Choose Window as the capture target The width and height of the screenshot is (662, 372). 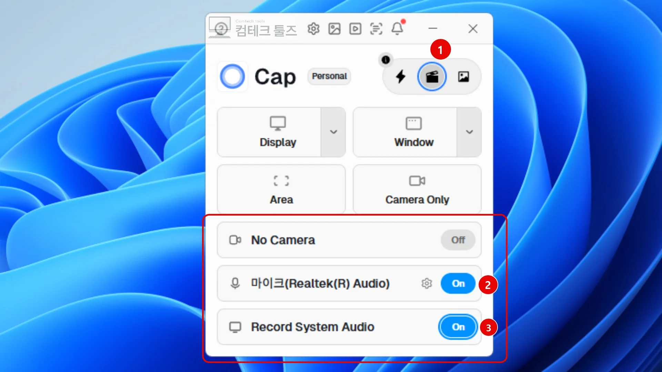click(405, 132)
